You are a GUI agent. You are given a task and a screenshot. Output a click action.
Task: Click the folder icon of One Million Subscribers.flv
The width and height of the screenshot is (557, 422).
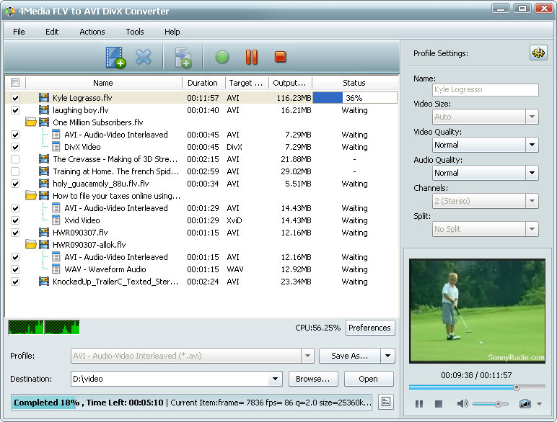[31, 122]
